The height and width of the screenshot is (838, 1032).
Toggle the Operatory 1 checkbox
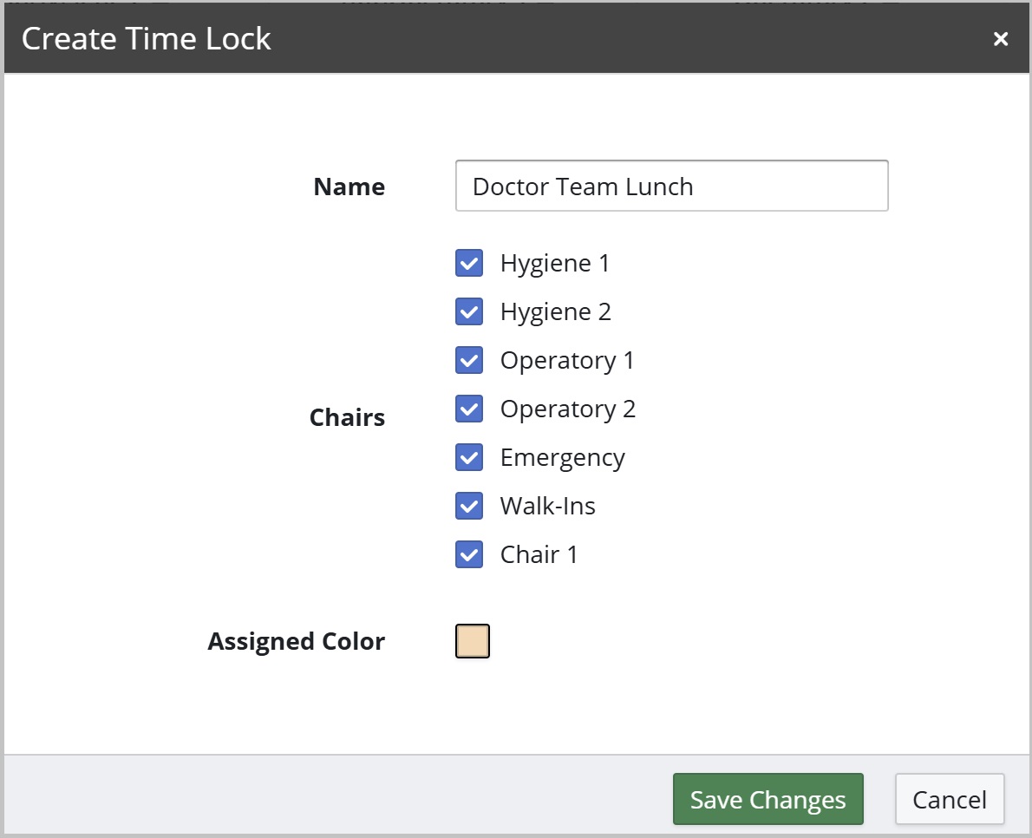coord(469,361)
